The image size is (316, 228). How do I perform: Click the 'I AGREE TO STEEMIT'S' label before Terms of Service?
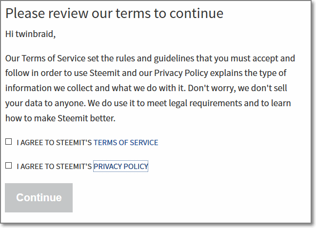pos(54,143)
